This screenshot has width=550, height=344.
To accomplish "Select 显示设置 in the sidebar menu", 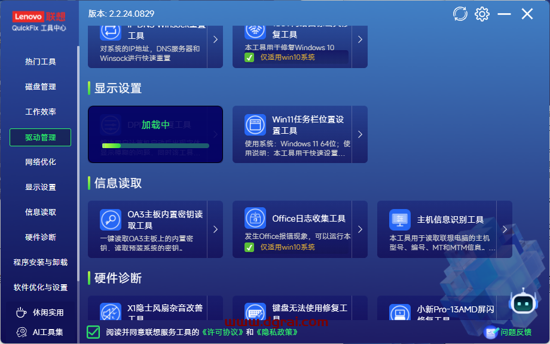I will click(40, 187).
